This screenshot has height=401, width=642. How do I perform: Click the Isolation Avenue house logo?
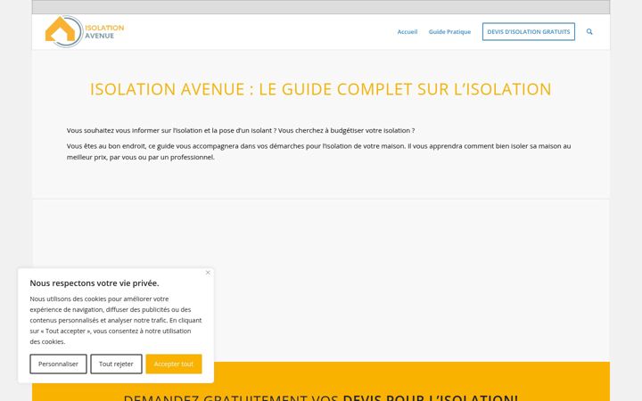coord(85,31)
